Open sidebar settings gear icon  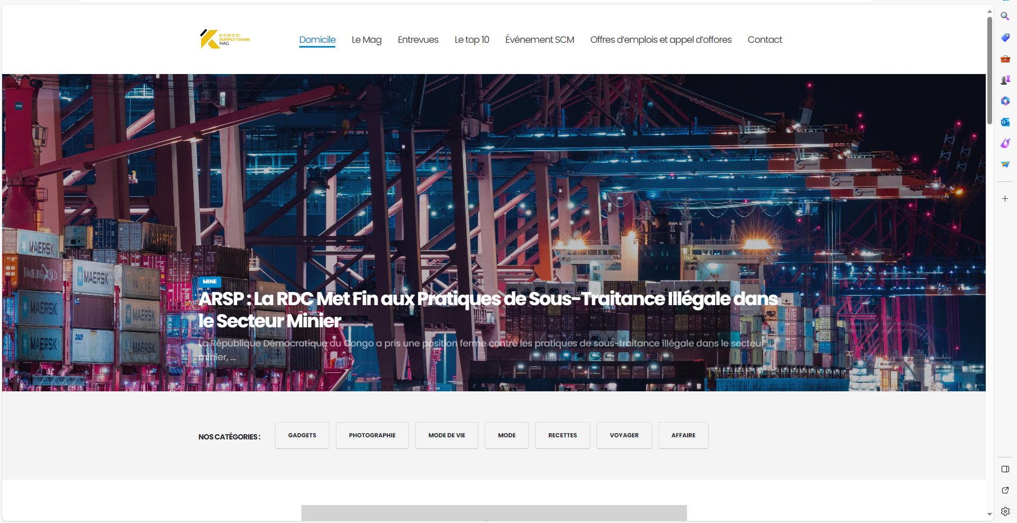click(1005, 511)
